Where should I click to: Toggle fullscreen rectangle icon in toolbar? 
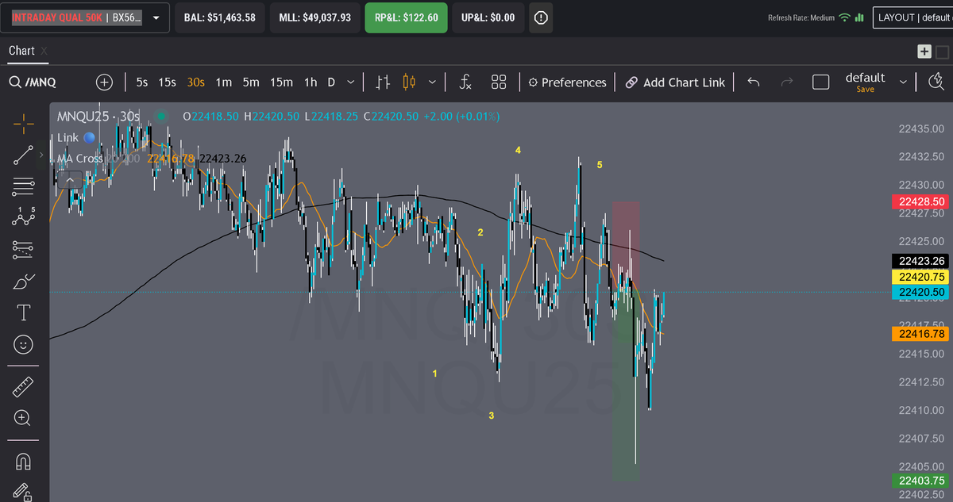(x=821, y=82)
